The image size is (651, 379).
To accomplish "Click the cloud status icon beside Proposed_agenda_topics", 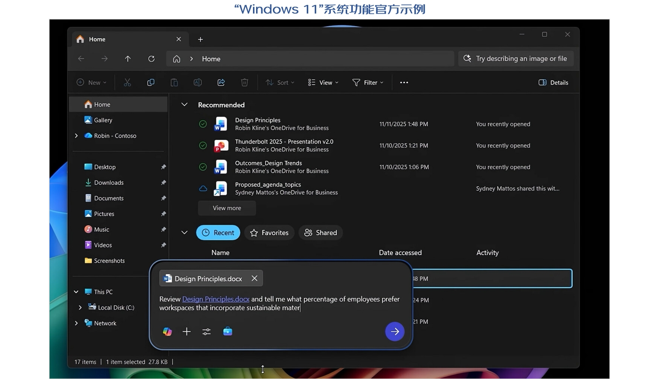I will (x=203, y=188).
